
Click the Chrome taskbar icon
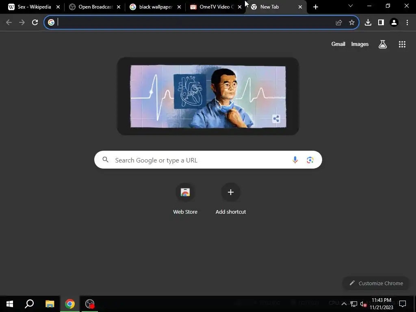point(70,304)
